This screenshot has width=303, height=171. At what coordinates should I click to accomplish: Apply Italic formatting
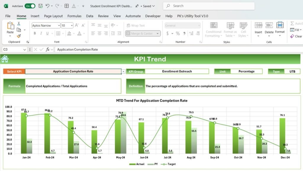coord(41,33)
